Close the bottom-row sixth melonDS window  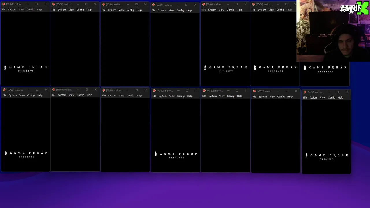click(x=296, y=91)
